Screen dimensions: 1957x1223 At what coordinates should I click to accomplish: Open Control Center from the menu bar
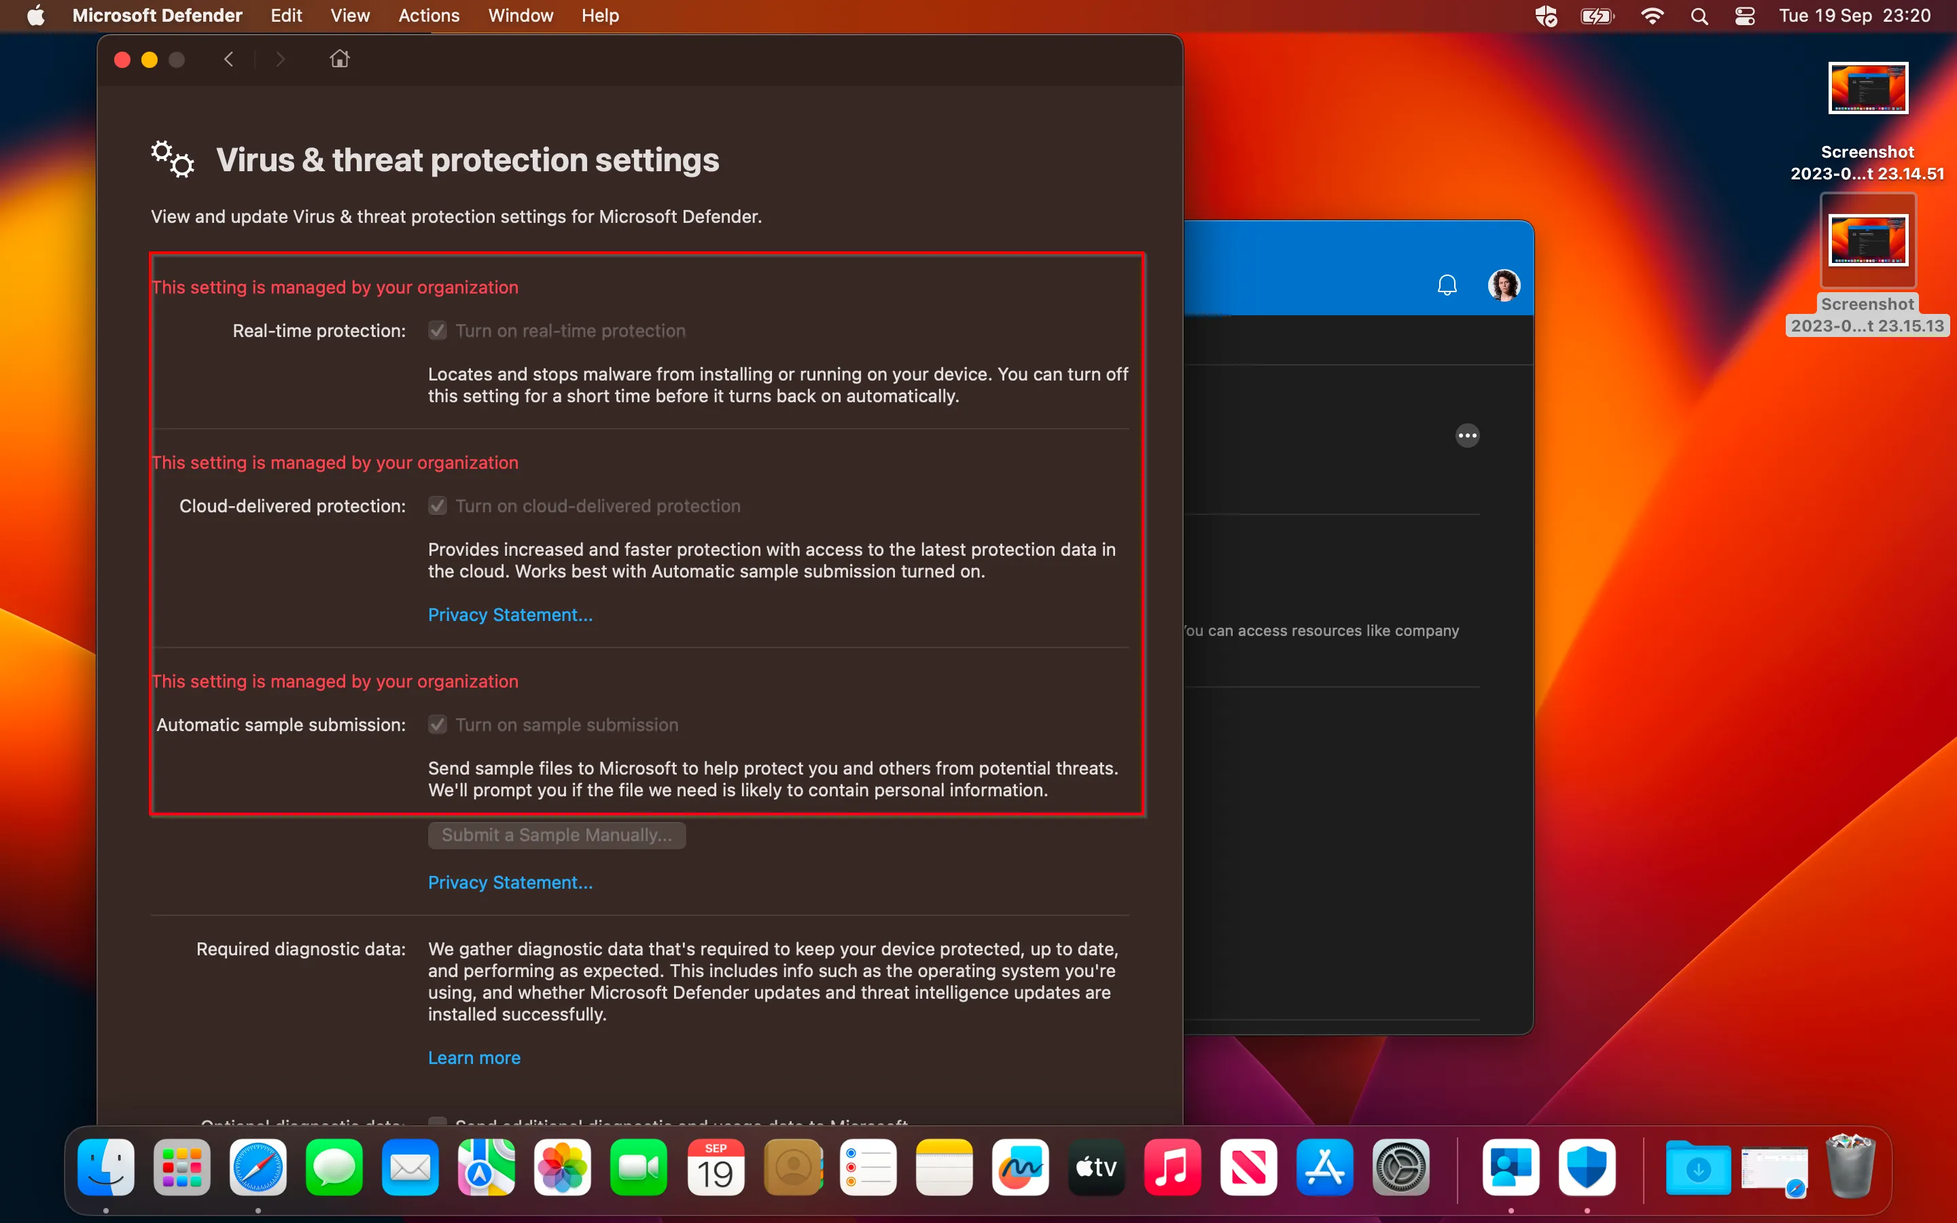[x=1744, y=16]
